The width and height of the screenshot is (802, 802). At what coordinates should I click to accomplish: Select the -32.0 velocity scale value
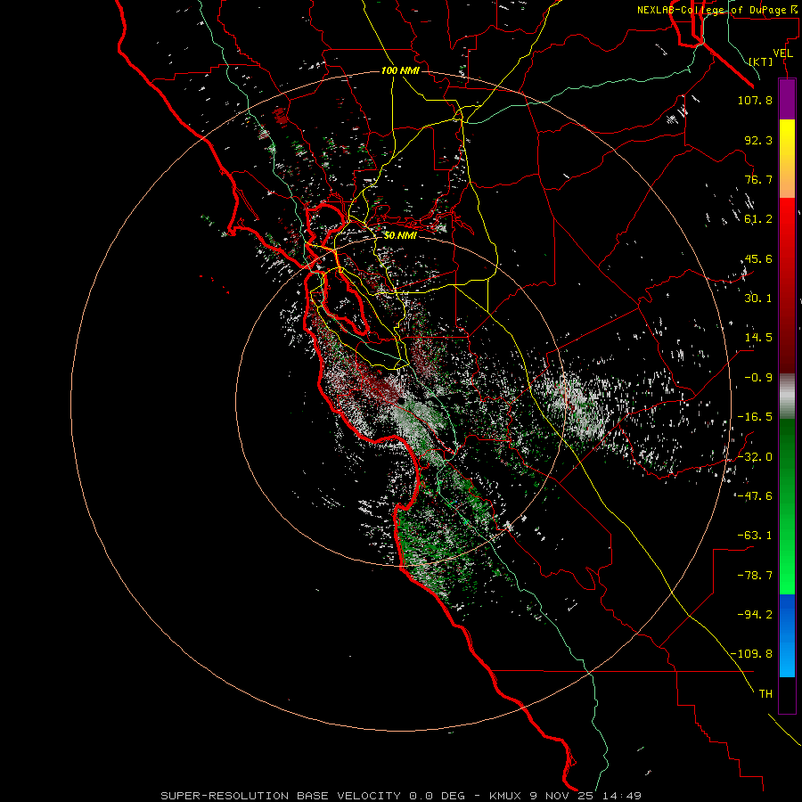(755, 457)
